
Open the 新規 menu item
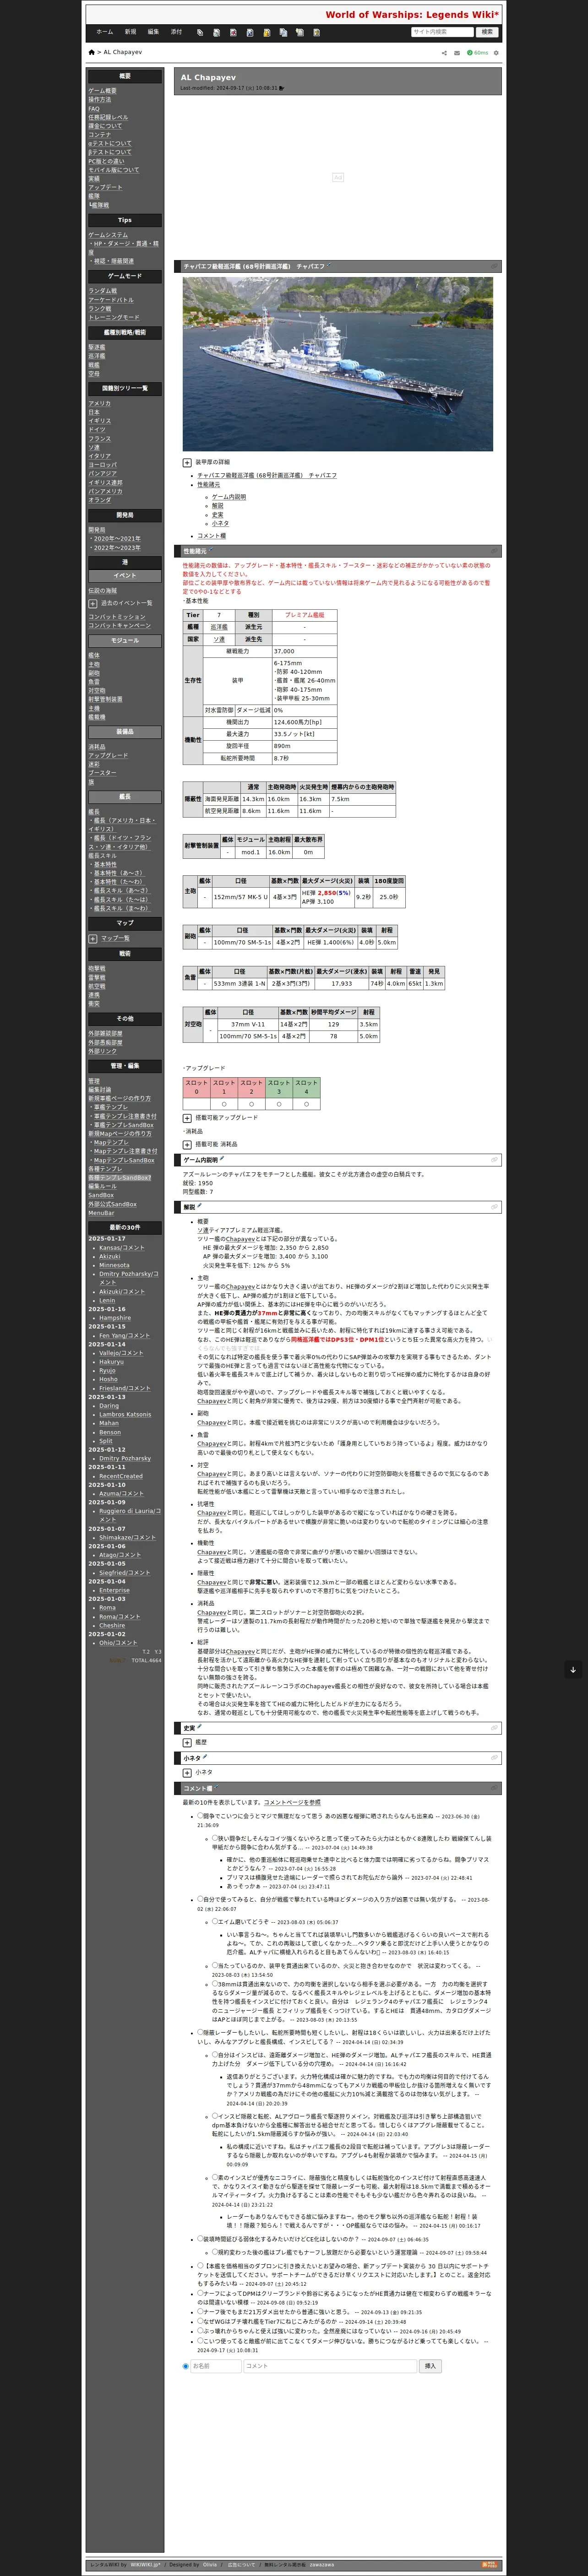(130, 32)
